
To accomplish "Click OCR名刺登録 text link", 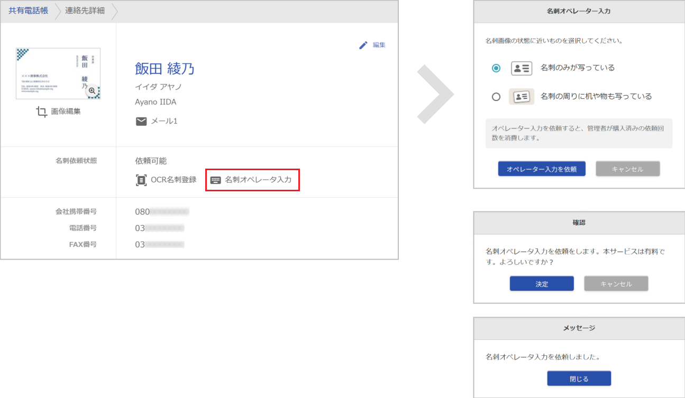I will tap(173, 180).
